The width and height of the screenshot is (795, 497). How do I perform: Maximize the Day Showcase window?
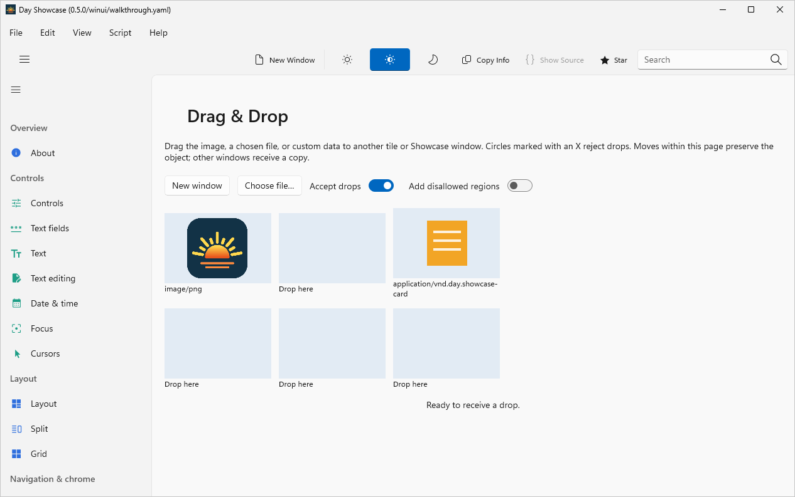[751, 9]
